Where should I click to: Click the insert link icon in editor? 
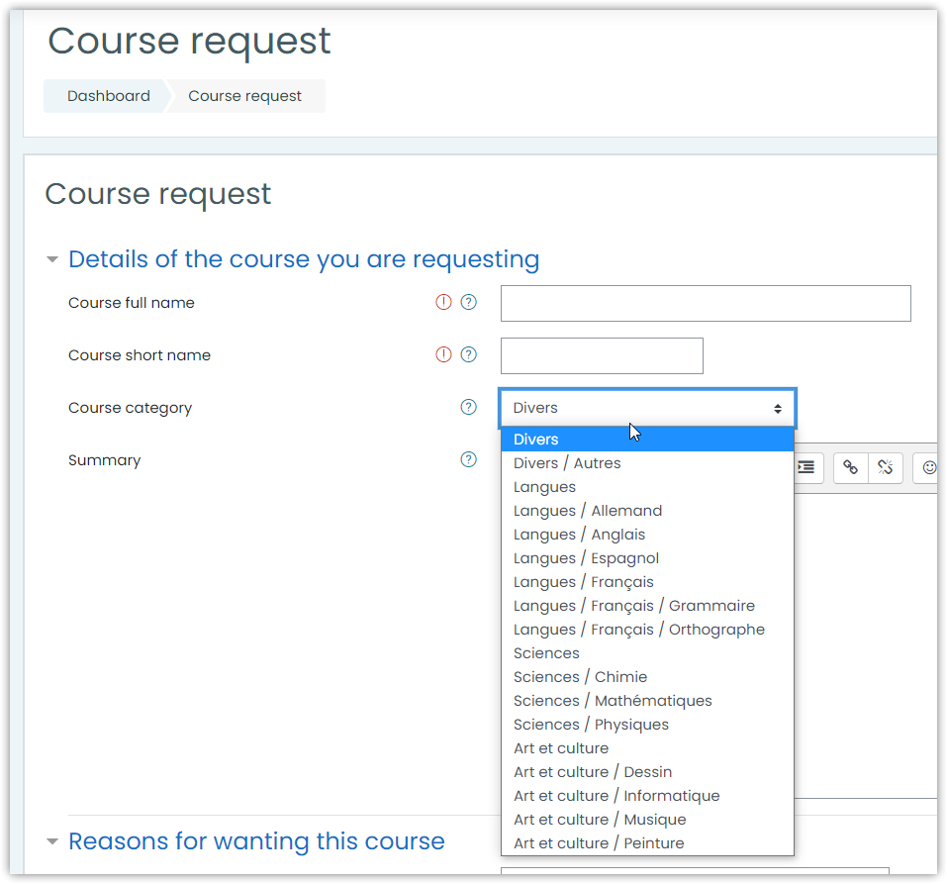point(850,467)
